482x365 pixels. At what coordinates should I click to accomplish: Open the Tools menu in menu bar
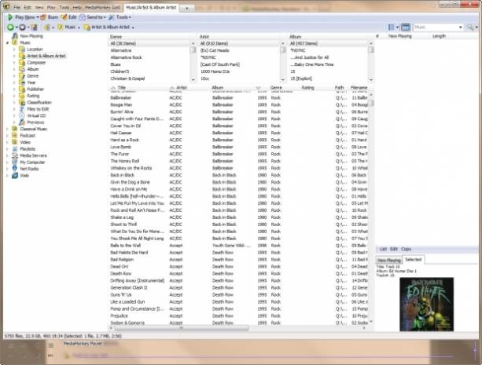point(64,7)
